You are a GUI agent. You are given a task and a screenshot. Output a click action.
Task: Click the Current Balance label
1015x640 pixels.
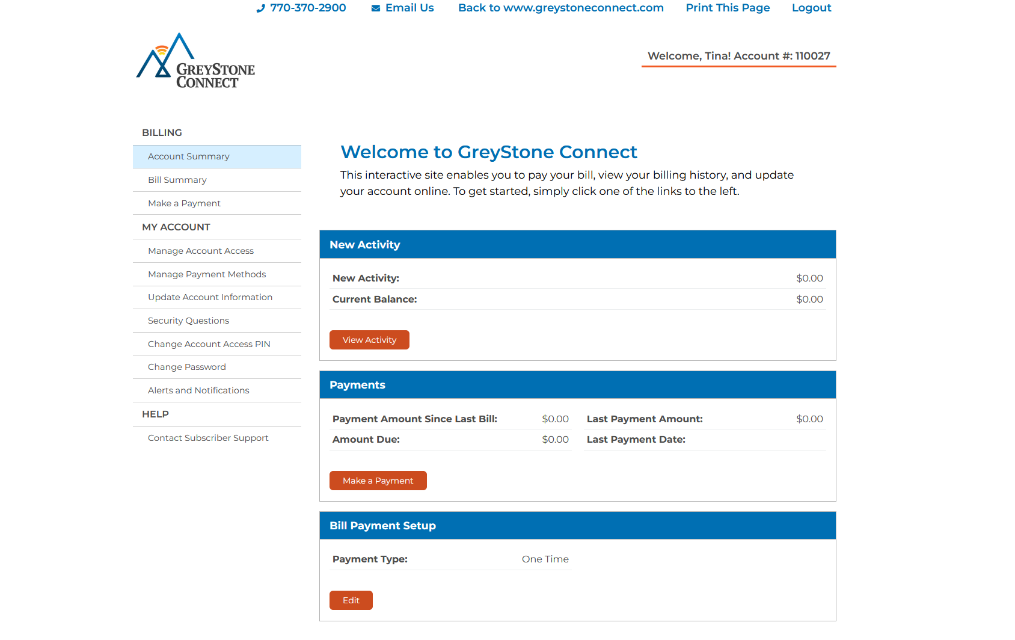pos(375,300)
